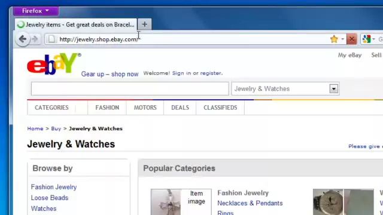This screenshot has height=215, width=383.
Task: Bookmark page with the star icon
Action: (x=334, y=39)
